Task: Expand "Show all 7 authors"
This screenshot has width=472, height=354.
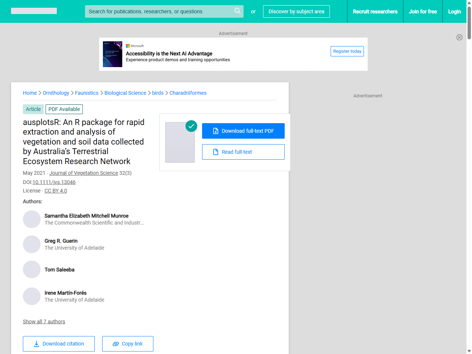Action: [x=44, y=322]
